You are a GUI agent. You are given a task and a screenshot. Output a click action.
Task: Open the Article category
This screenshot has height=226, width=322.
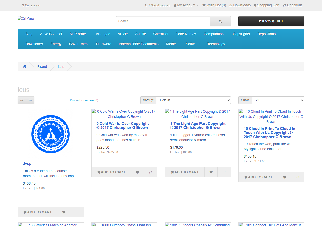pos(123,34)
